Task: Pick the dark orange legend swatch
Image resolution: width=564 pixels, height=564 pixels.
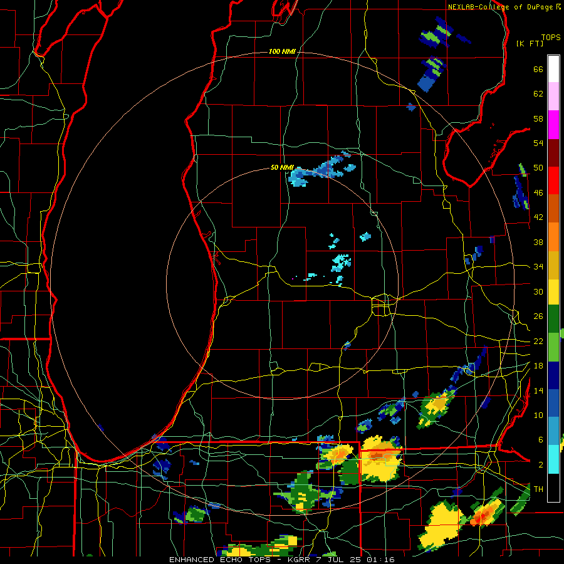Action: [x=553, y=209]
